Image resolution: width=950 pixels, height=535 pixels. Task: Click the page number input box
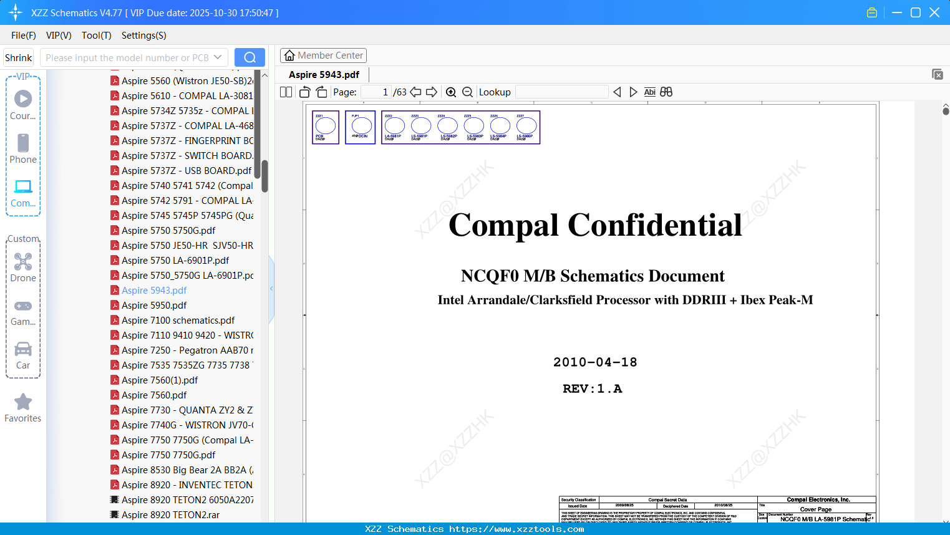pyautogui.click(x=376, y=92)
